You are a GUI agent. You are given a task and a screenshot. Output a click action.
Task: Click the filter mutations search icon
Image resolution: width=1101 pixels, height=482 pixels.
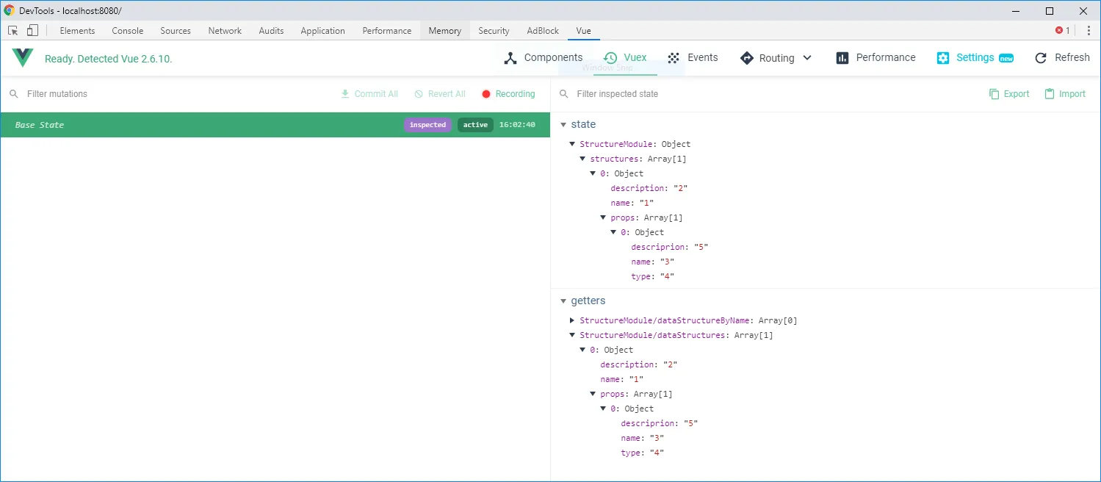pos(14,94)
